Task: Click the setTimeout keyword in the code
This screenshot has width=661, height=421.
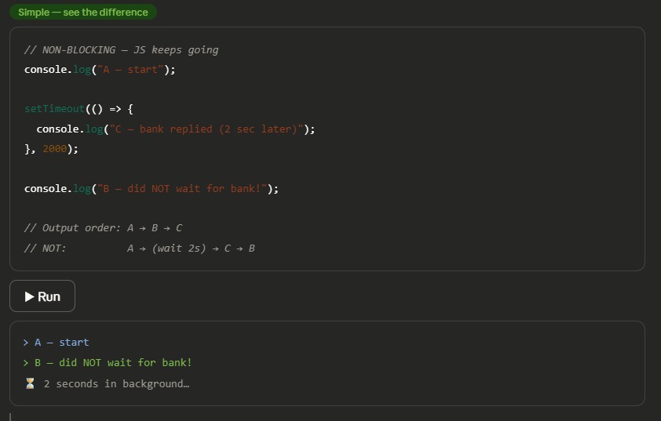Action: (x=55, y=109)
